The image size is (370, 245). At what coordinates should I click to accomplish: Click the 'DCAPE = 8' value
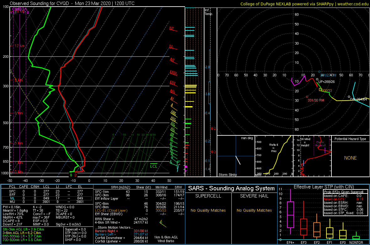click(x=11, y=221)
